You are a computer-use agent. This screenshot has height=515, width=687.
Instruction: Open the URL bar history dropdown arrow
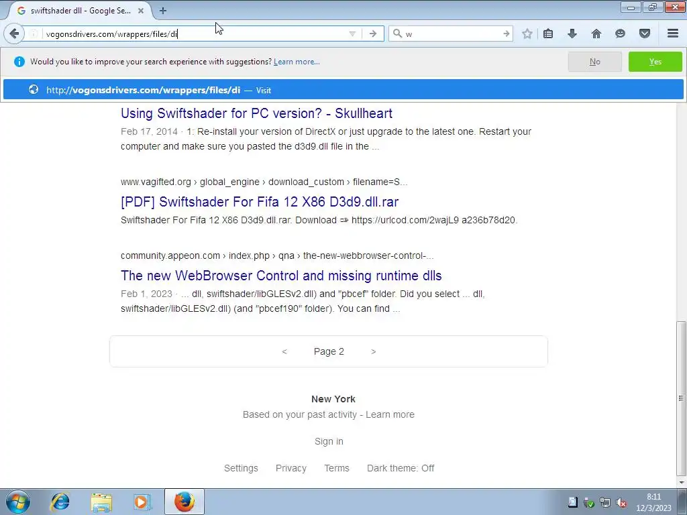(352, 34)
